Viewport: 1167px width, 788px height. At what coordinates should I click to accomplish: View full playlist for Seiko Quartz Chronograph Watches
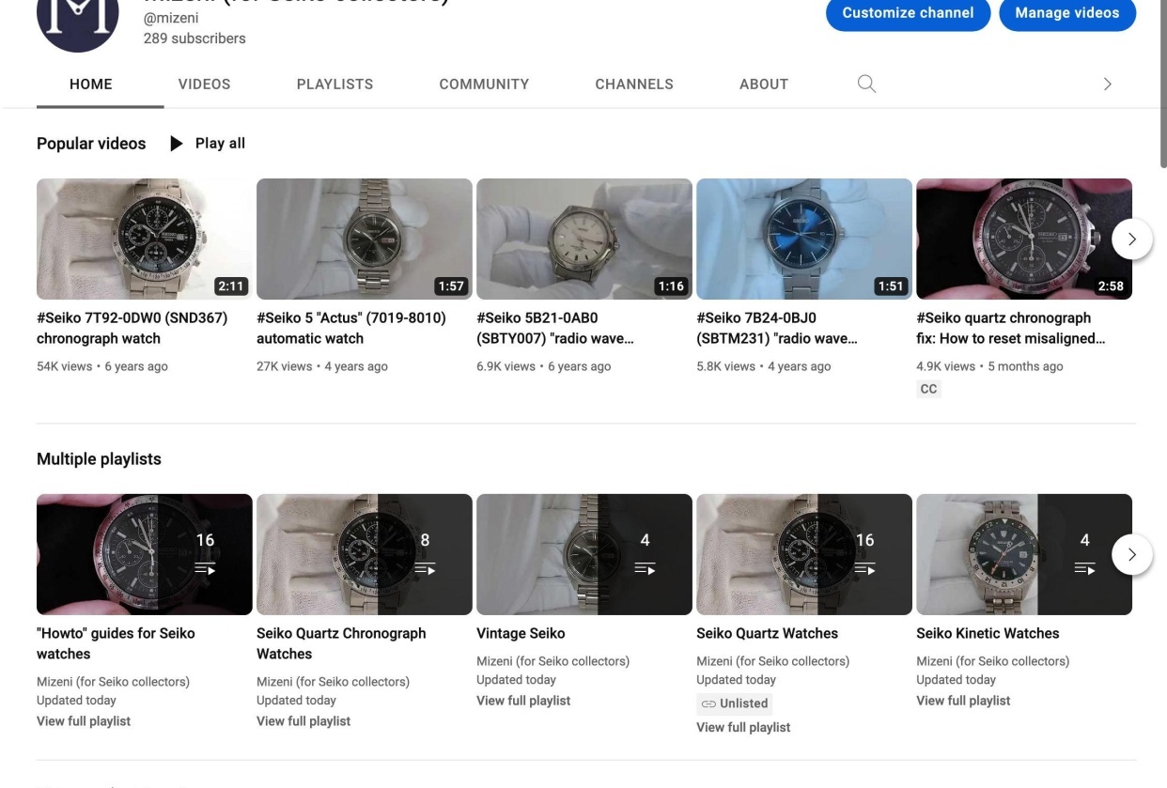(x=303, y=721)
